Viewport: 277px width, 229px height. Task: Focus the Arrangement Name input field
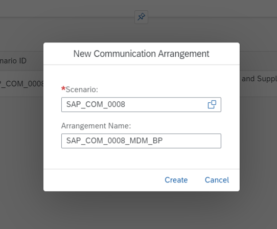coord(141,141)
